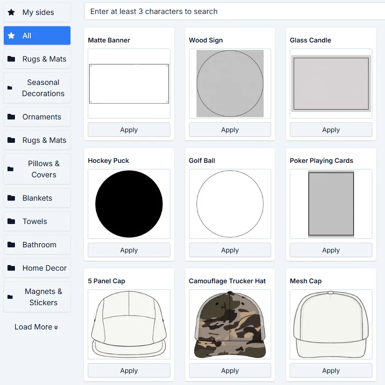385x385 pixels.
Task: Open the Pillows & Covers category
Action: (37, 169)
